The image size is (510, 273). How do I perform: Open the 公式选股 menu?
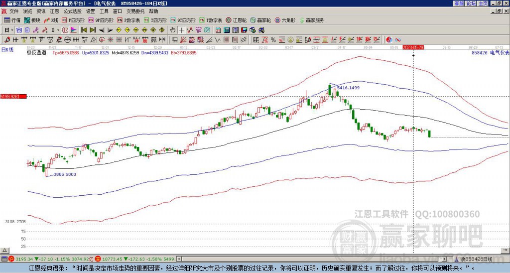(x=73, y=11)
